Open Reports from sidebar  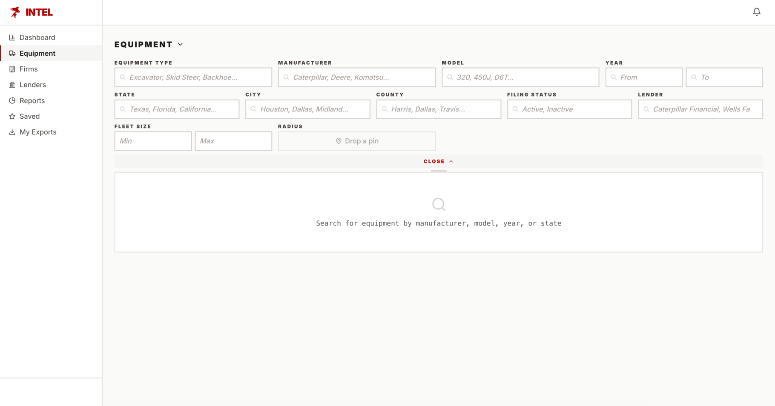[x=51, y=100]
